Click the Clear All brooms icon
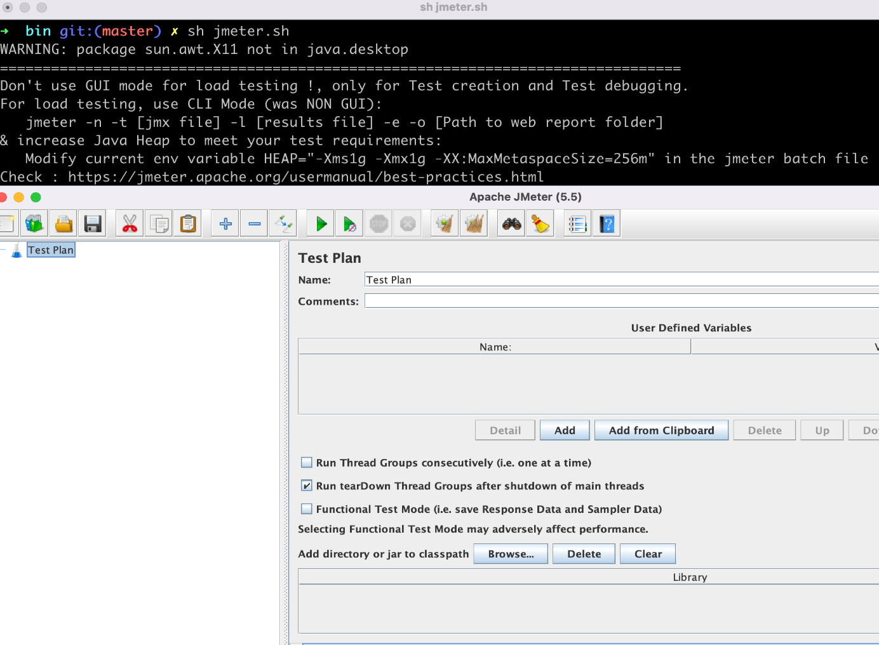This screenshot has height=645, width=879. pyautogui.click(x=474, y=223)
